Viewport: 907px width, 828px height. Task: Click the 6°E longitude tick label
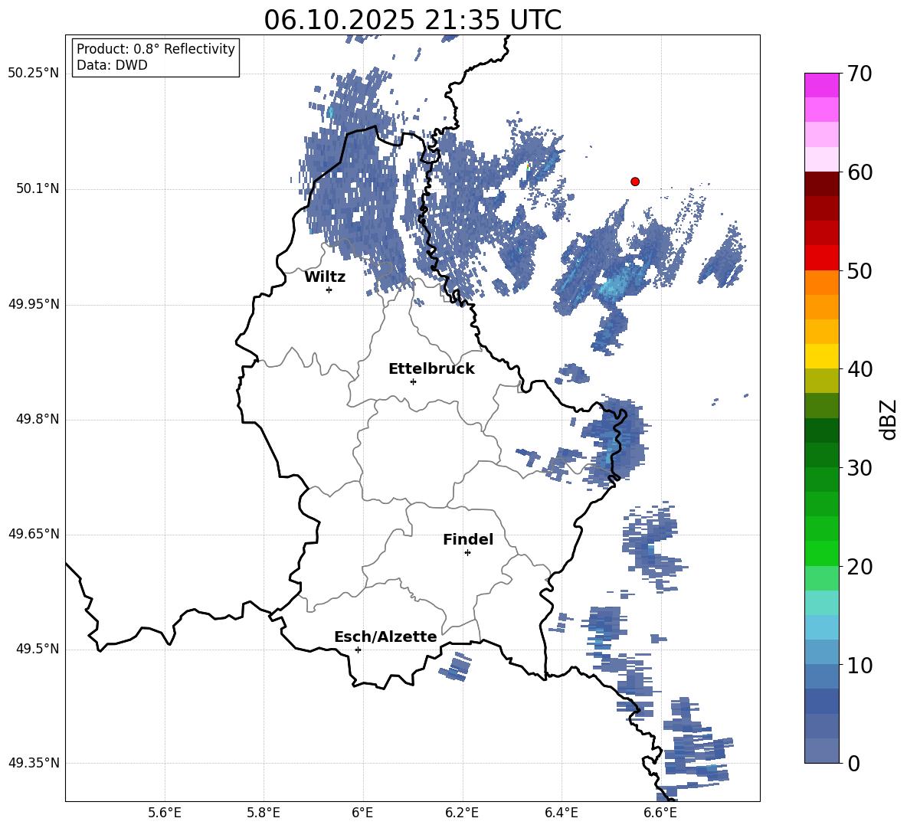[362, 813]
